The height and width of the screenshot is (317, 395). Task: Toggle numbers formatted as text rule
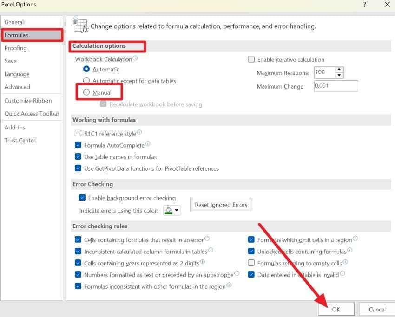78,274
